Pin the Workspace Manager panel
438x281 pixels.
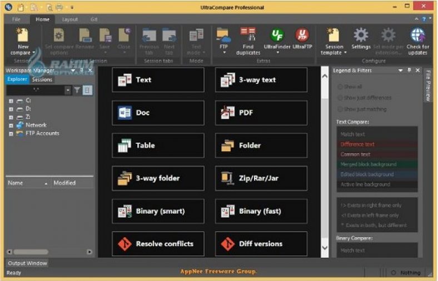coord(82,70)
